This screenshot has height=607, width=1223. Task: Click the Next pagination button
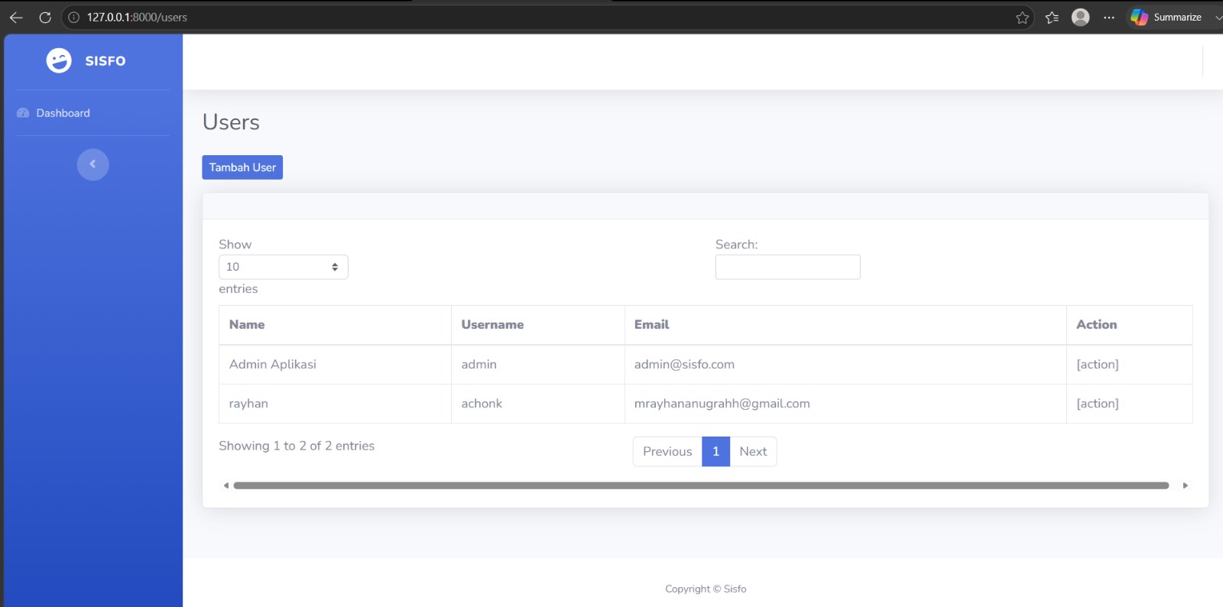pos(753,452)
